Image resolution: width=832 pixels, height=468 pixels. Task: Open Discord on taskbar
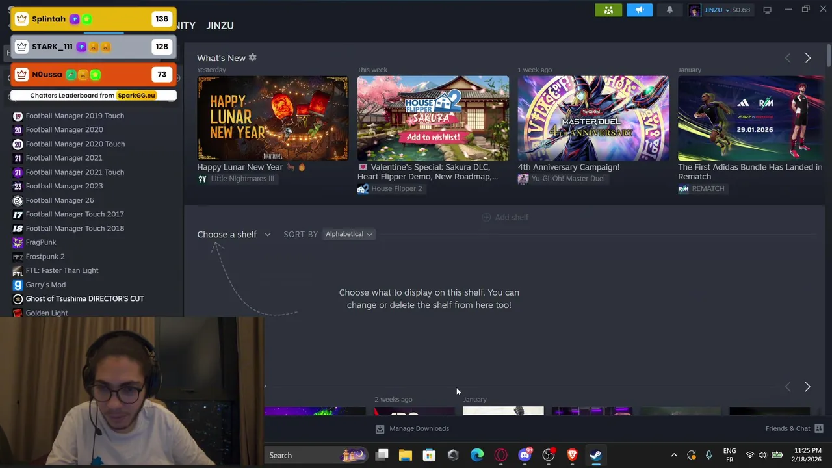(x=525, y=455)
